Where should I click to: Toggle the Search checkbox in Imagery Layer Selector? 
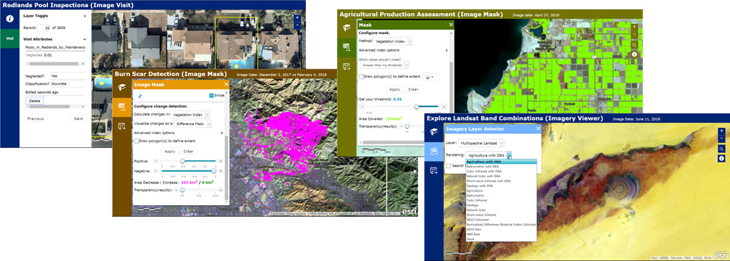449,165
